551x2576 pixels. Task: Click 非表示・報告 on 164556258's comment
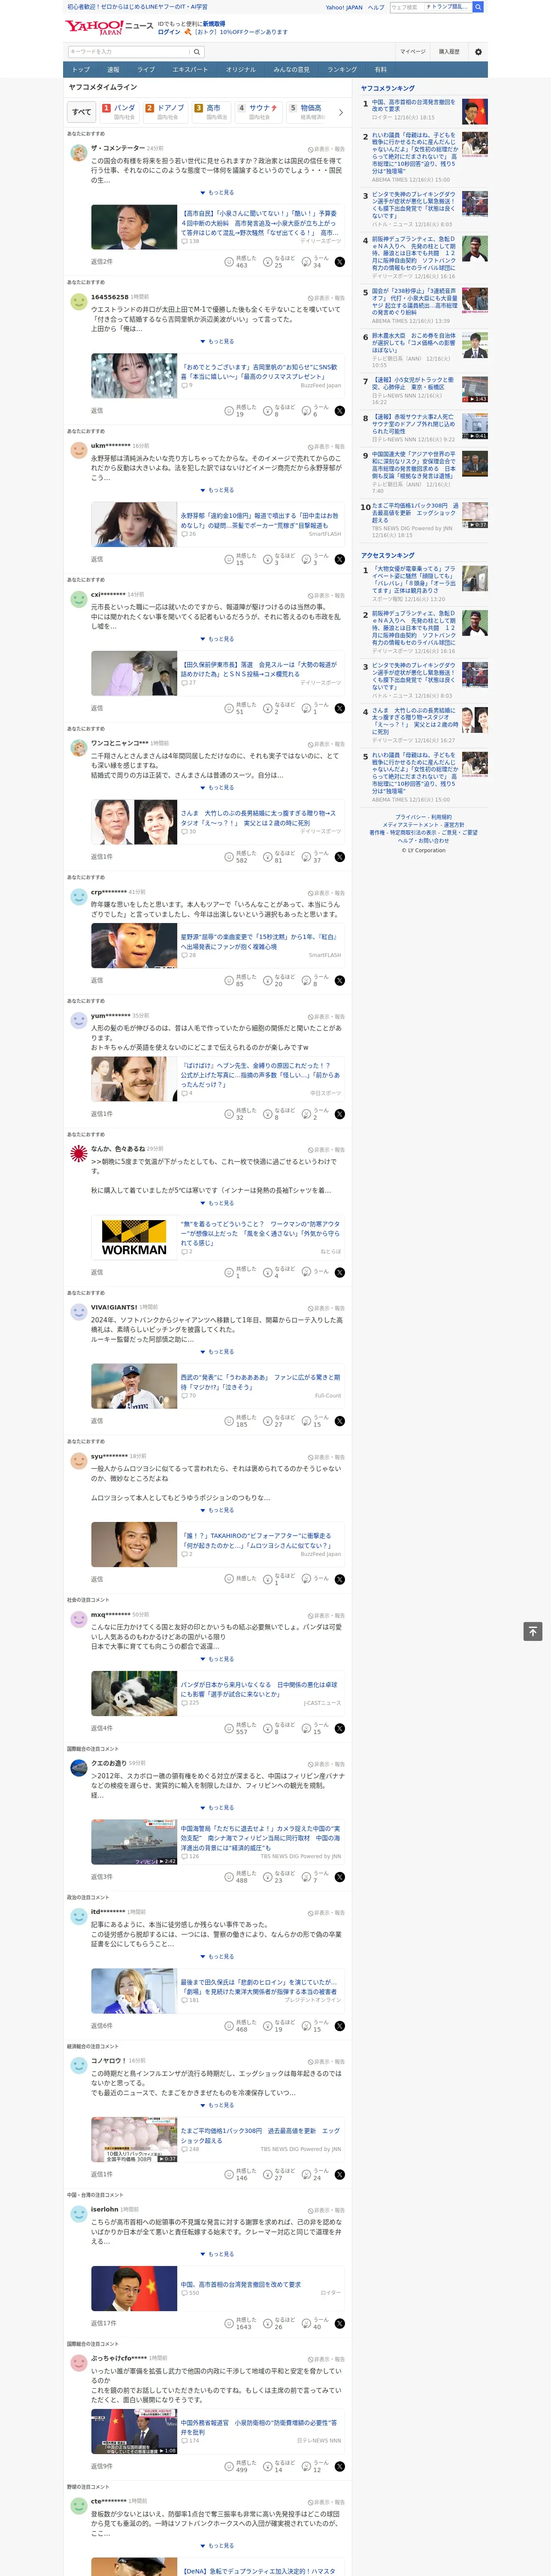click(x=326, y=297)
